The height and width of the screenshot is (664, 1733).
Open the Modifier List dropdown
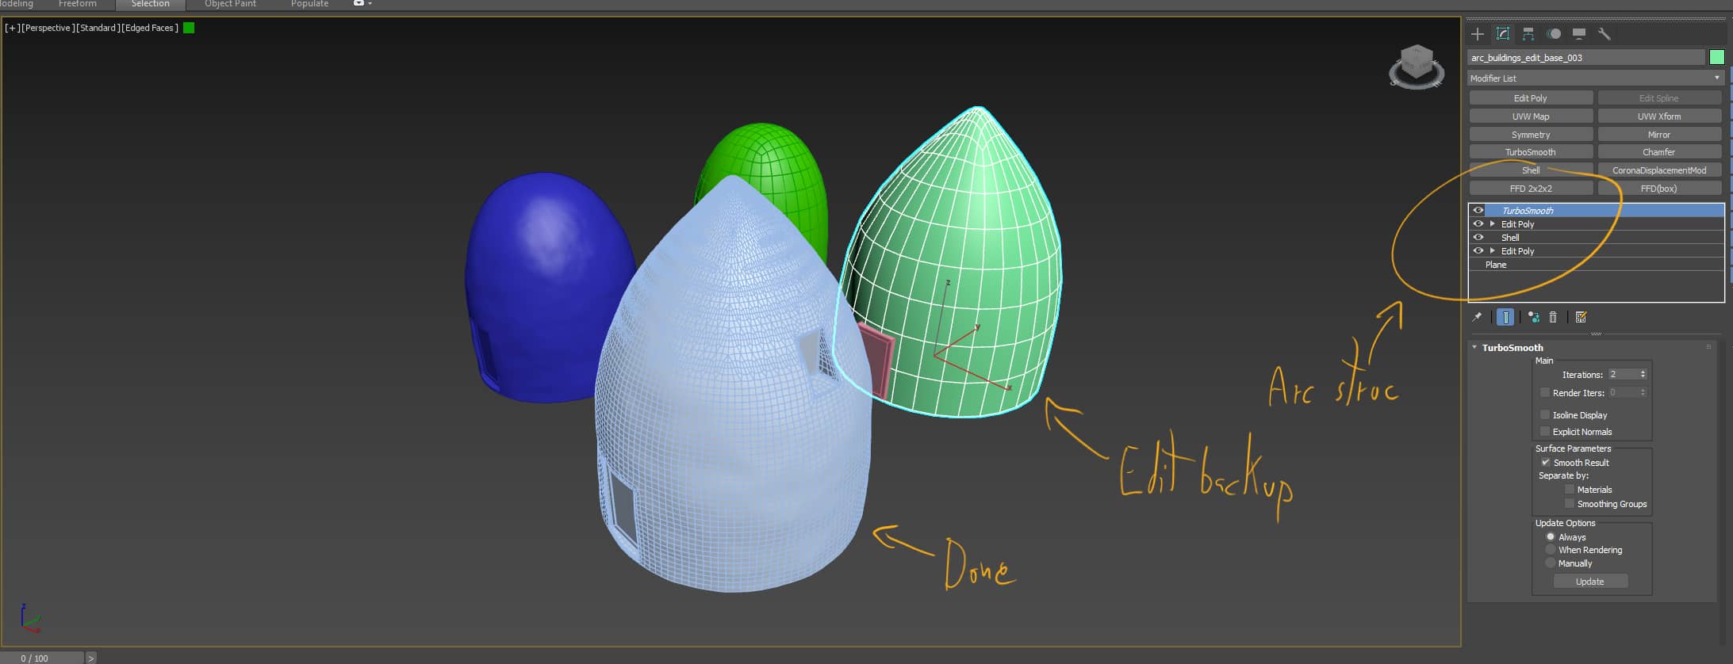[x=1595, y=78]
